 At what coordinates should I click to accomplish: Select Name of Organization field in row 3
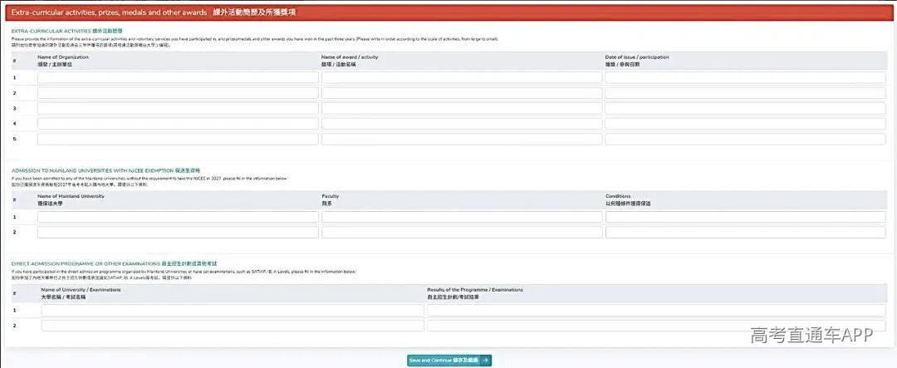[x=178, y=108]
